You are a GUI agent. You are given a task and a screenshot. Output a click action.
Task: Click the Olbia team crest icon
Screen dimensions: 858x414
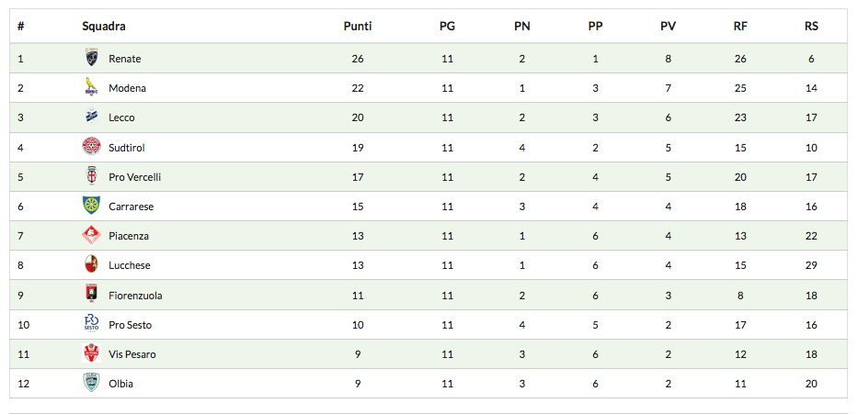(x=91, y=383)
